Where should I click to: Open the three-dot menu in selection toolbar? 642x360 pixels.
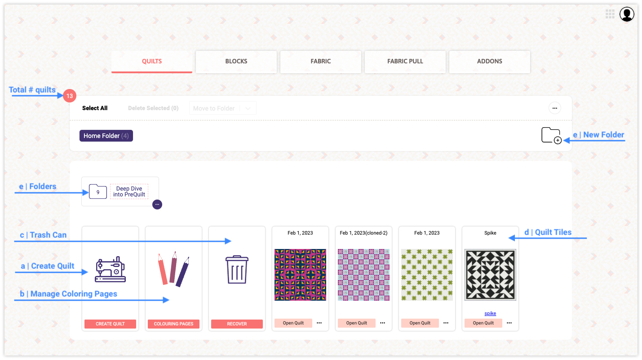(554, 108)
